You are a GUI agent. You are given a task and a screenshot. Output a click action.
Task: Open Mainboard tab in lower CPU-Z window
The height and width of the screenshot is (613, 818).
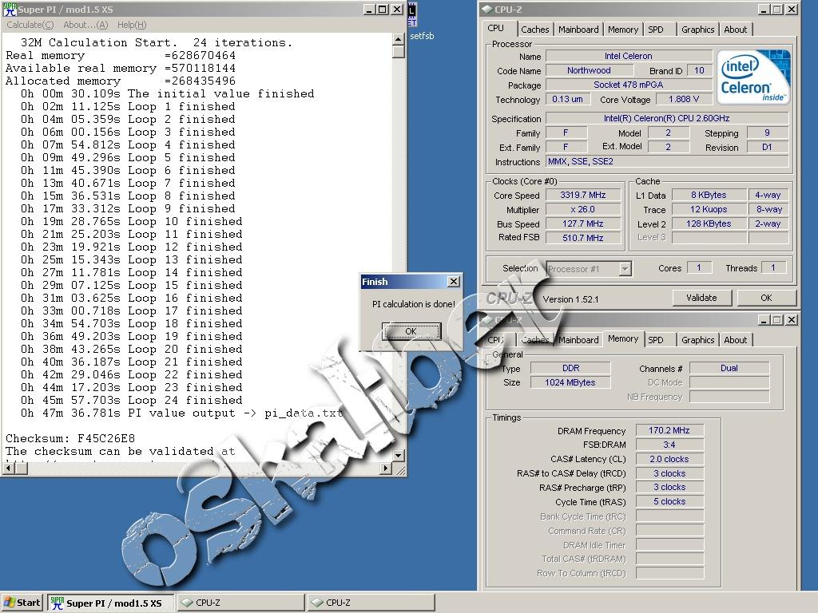click(578, 340)
